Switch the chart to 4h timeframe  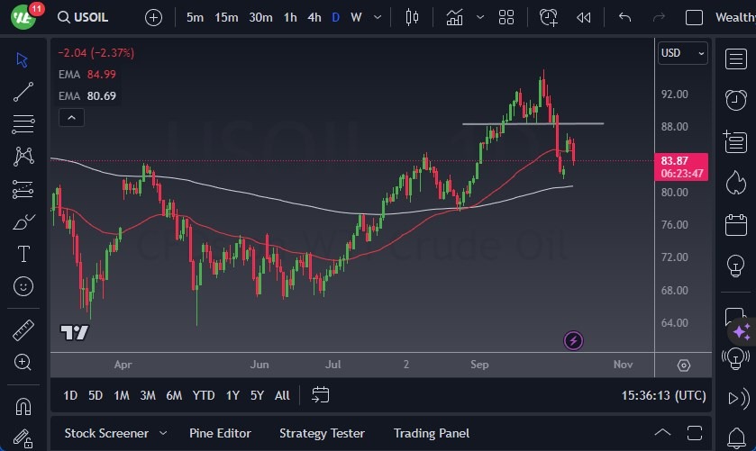(314, 17)
